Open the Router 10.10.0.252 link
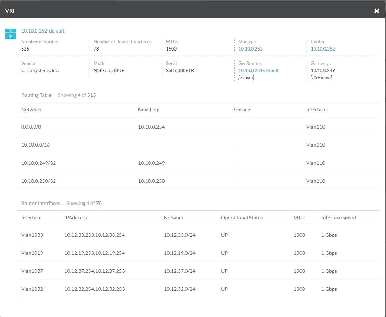 [323, 49]
